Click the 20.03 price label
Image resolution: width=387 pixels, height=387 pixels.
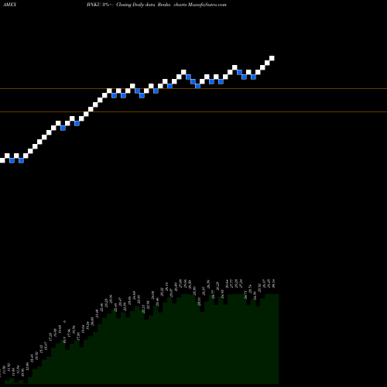(x=92, y=321)
